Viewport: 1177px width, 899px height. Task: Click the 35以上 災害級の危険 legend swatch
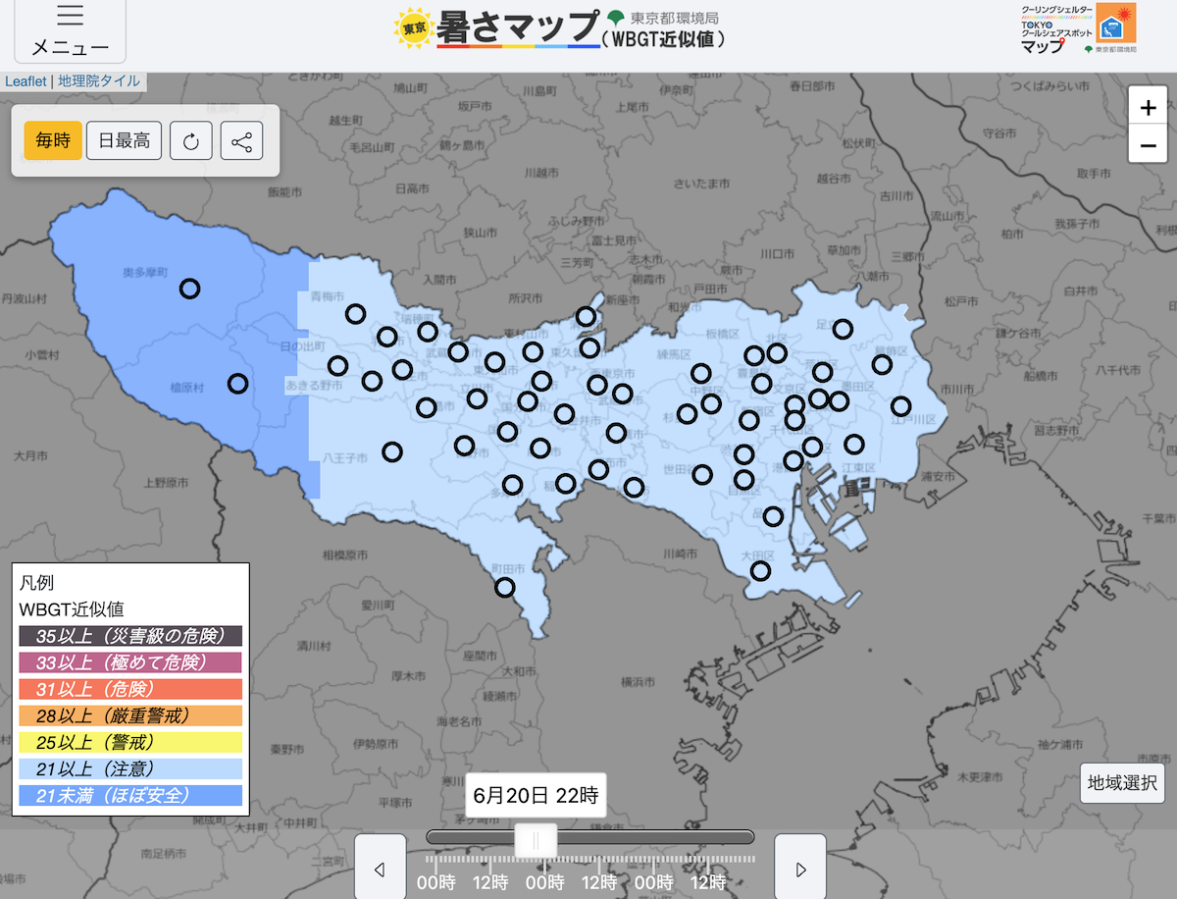[130, 636]
